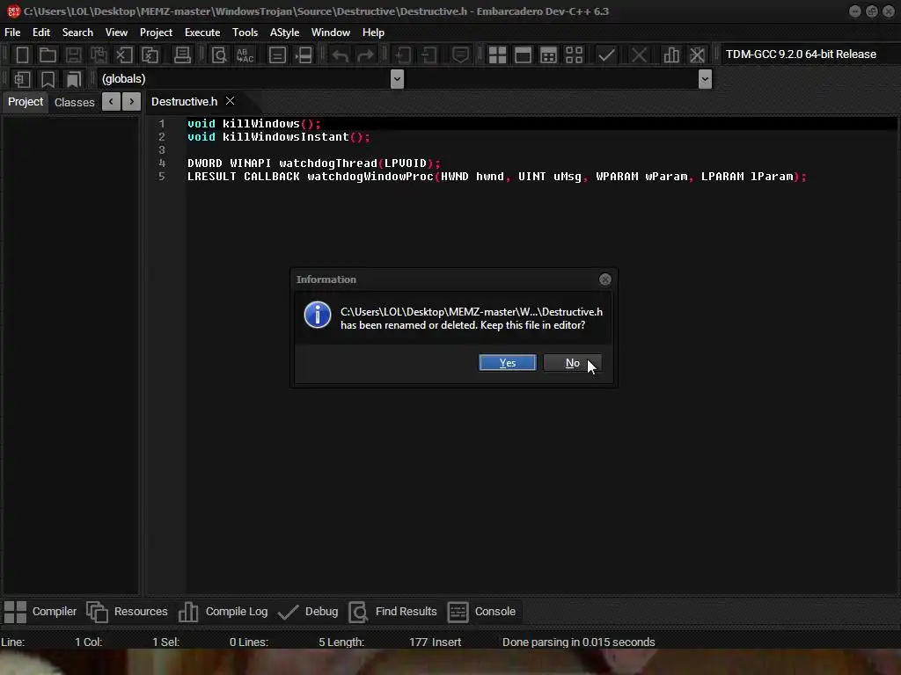
Task: Click the Close All files icon
Action: point(150,55)
